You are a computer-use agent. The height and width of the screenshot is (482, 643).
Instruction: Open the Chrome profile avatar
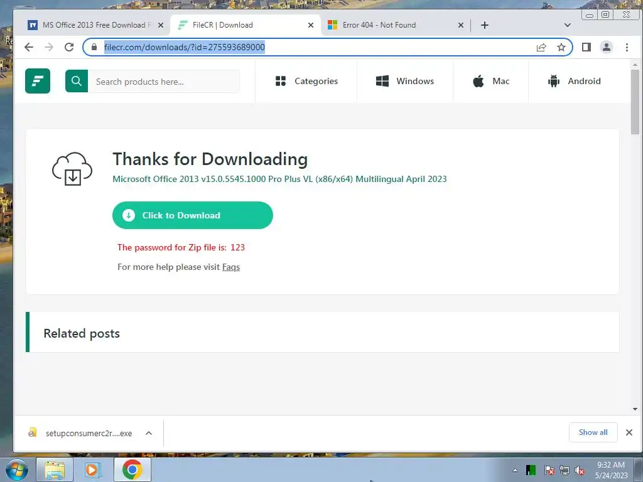607,47
